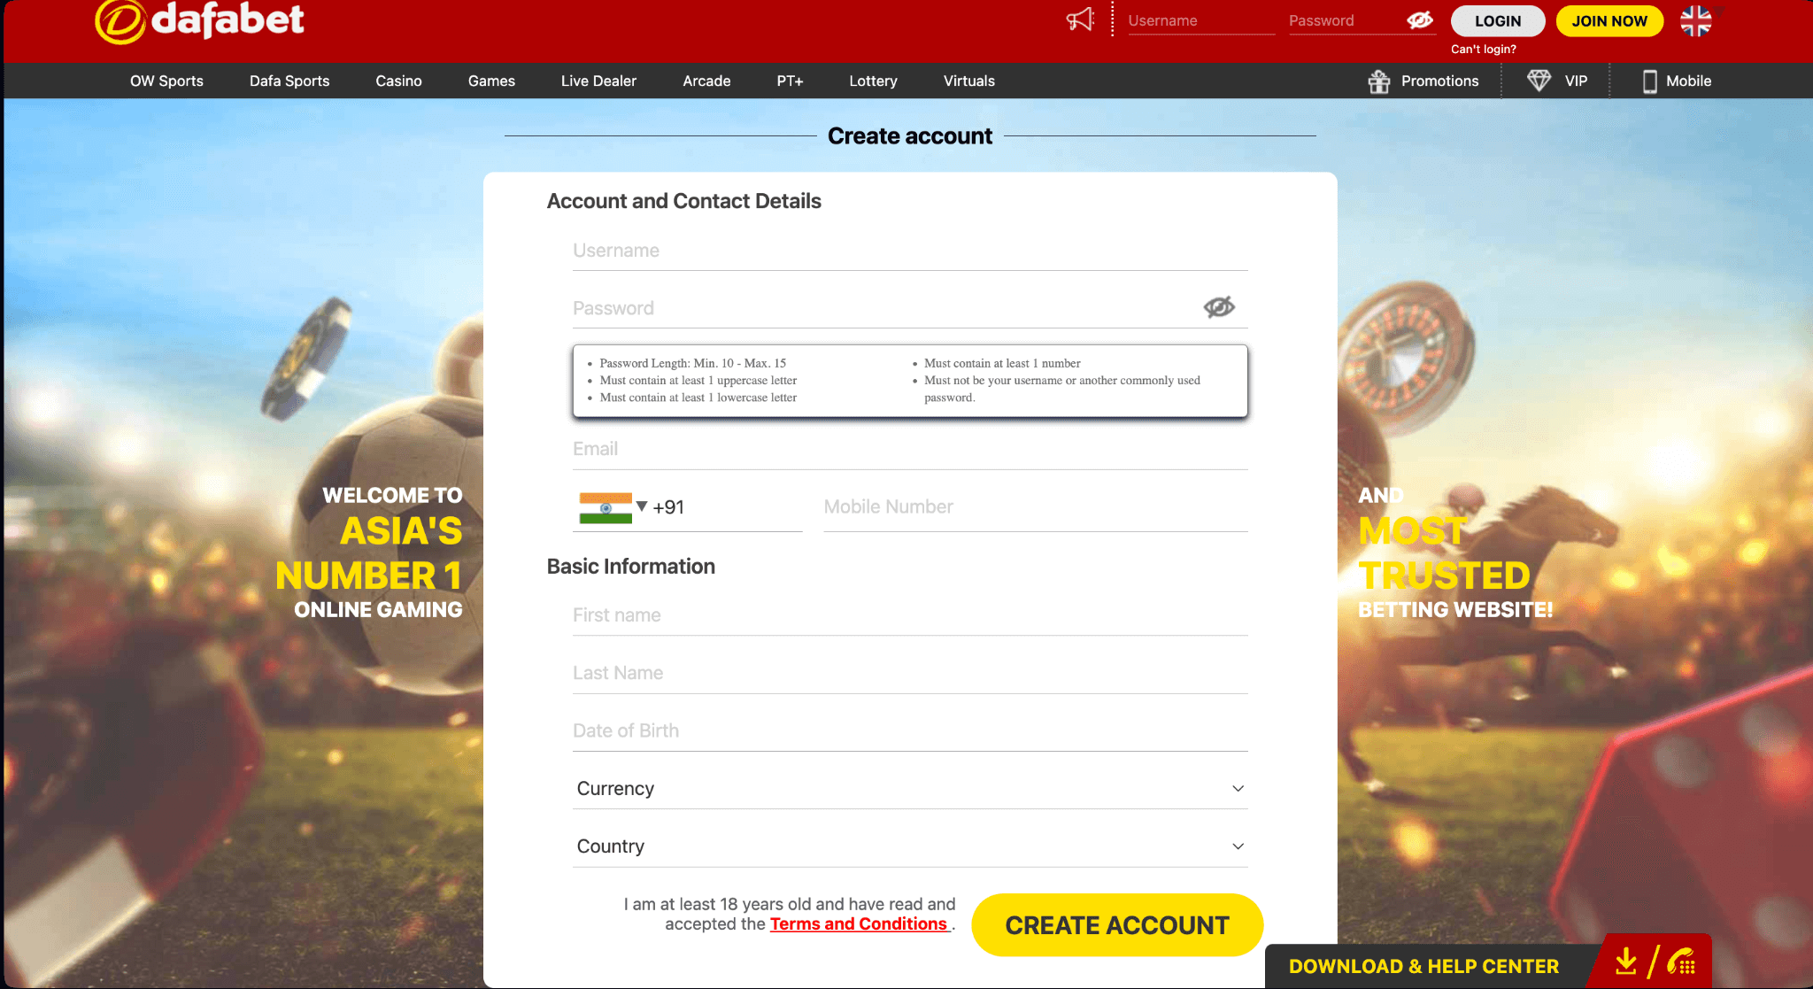Click 'Must contain at least 1 uppercase letter'
Screen dimensions: 1813x989
click(698, 380)
